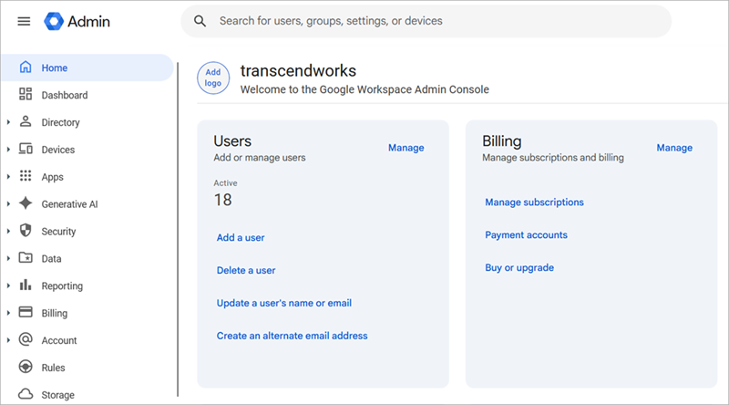Screen dimensions: 729x405
Task: Open Rules label in sidebar
Action: 53,368
